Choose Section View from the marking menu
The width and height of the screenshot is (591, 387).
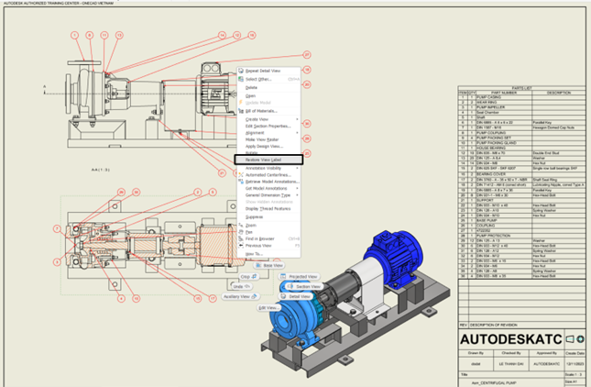point(303,286)
